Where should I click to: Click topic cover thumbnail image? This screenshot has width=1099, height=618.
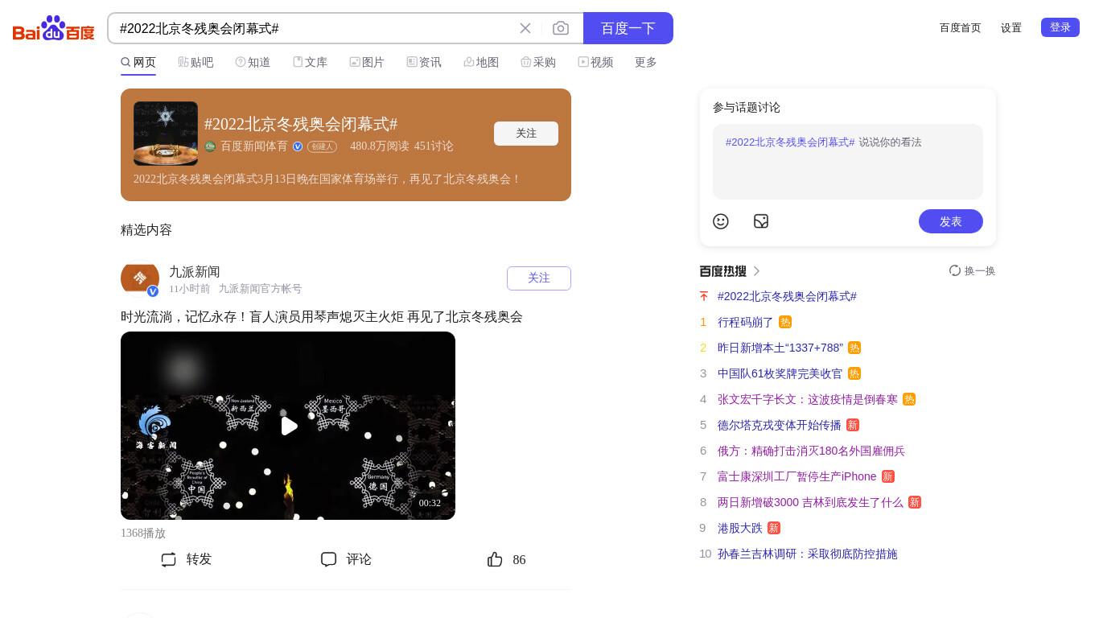pos(166,134)
